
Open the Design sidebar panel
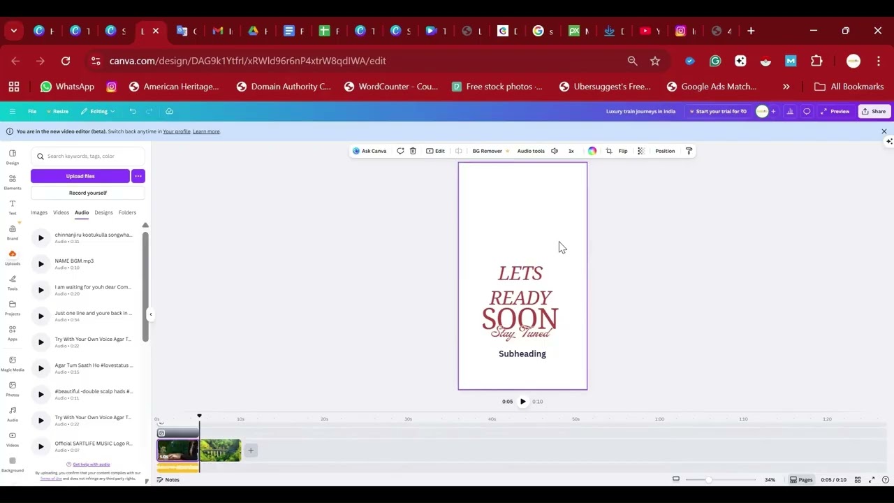[x=13, y=156]
